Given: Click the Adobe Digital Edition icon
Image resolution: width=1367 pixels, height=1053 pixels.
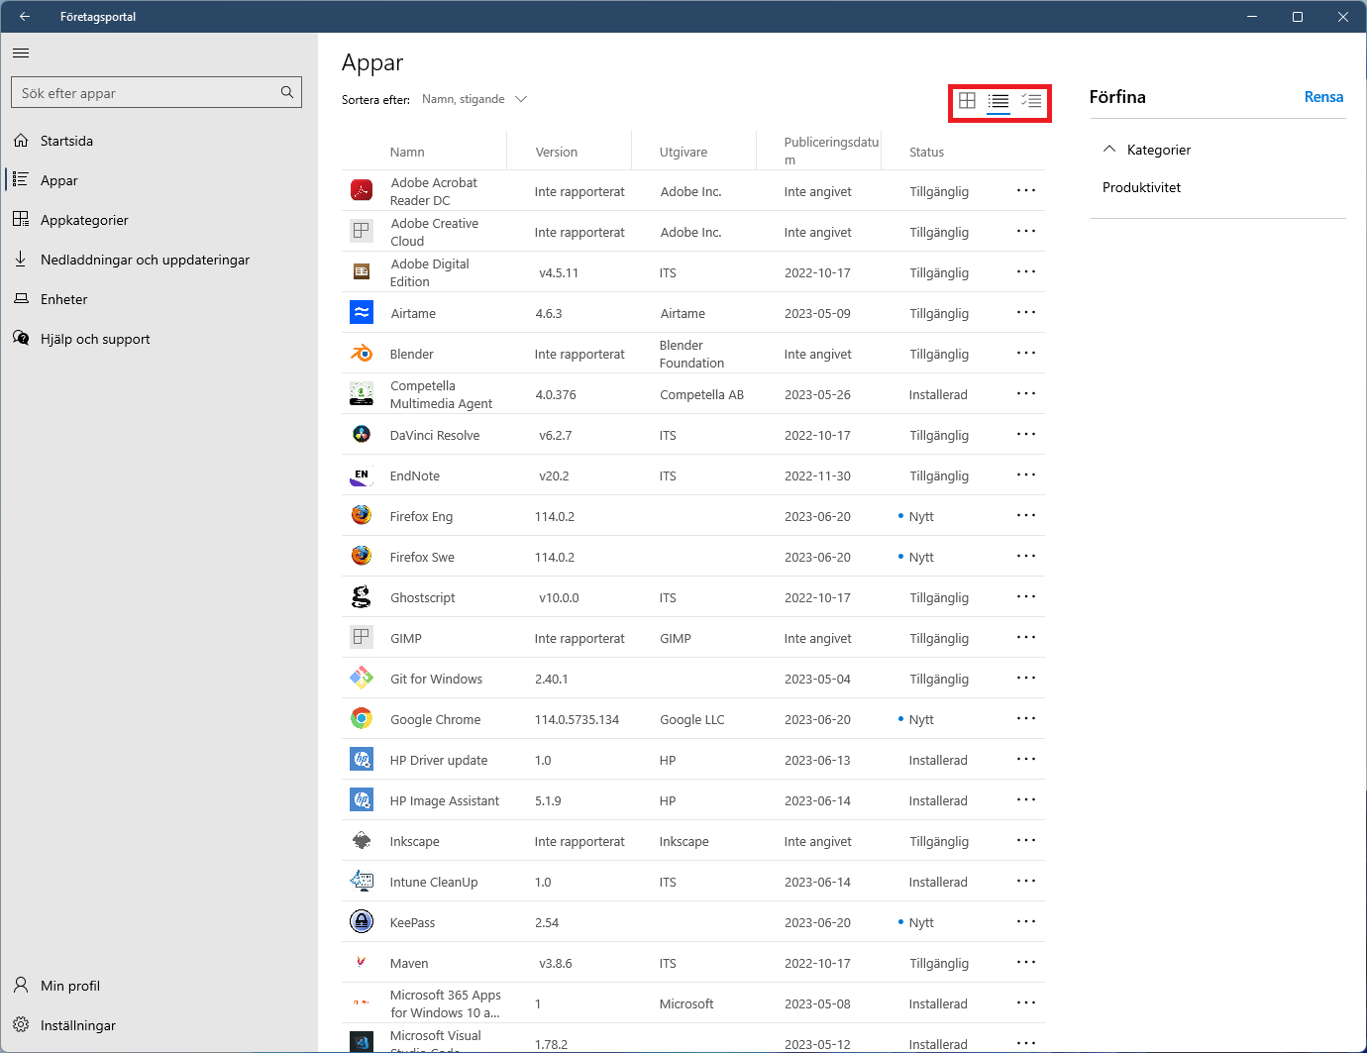Looking at the screenshot, I should coord(362,271).
